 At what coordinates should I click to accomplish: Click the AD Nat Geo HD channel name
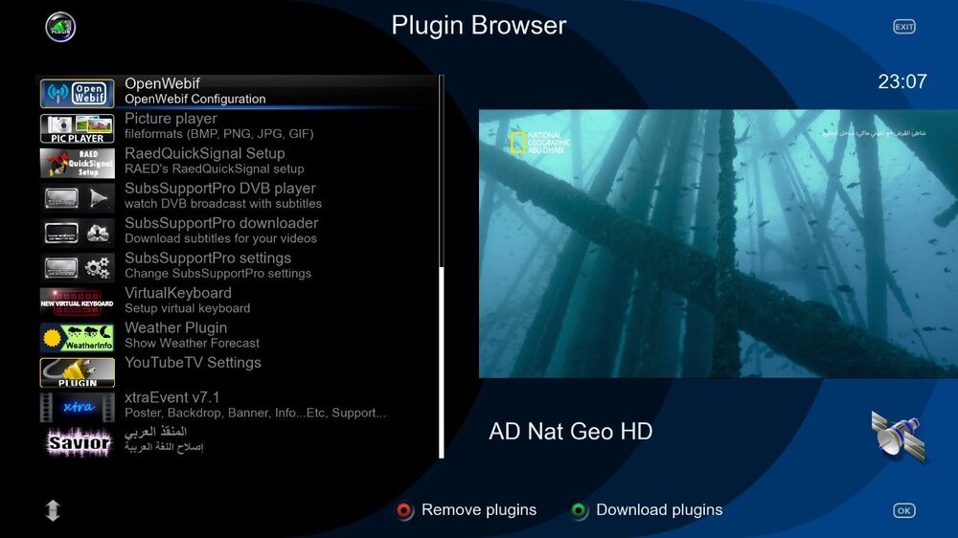coord(570,431)
